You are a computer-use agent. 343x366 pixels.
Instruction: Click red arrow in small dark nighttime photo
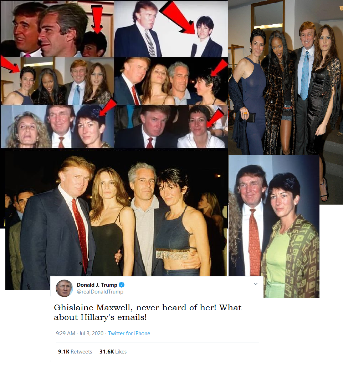219,68
